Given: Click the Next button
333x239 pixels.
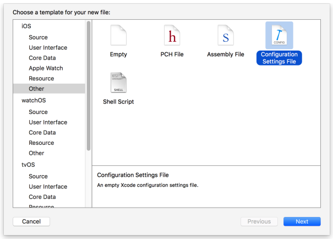Looking at the screenshot, I should (x=302, y=221).
